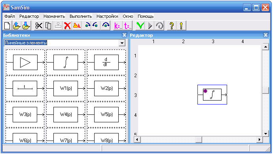Image resolution: width=273 pixels, height=154 pixels.
Task: Click the red X delete icon
Action: point(67,26)
